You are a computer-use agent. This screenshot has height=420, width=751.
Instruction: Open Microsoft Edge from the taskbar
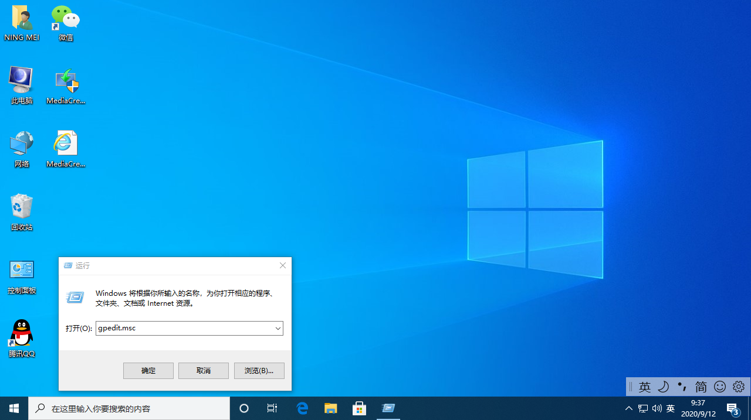[302, 408]
